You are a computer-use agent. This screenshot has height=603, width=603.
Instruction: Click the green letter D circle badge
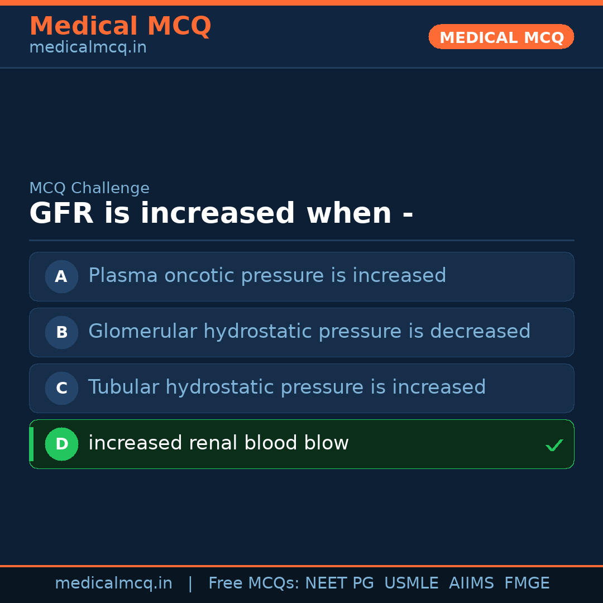pos(61,444)
